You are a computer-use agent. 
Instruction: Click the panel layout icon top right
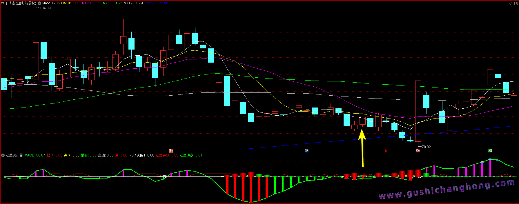click(x=516, y=3)
